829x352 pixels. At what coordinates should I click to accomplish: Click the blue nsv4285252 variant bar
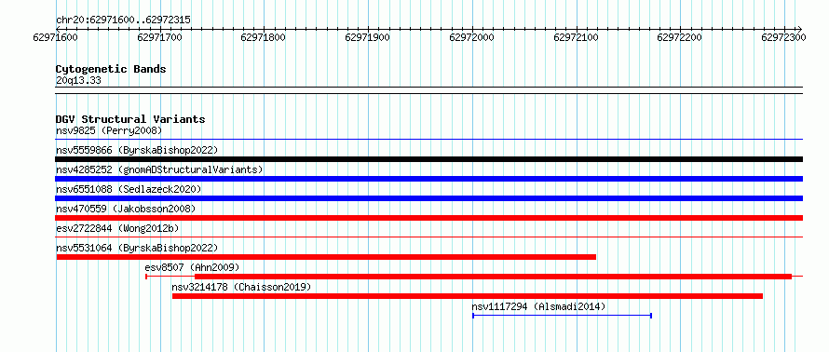tap(428, 179)
